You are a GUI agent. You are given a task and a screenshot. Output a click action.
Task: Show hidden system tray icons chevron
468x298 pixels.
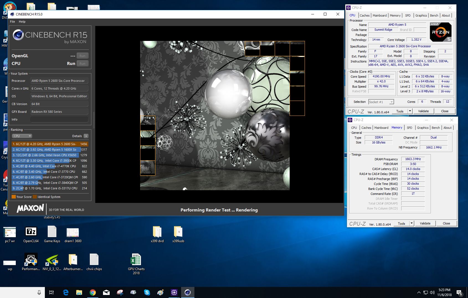point(419,292)
